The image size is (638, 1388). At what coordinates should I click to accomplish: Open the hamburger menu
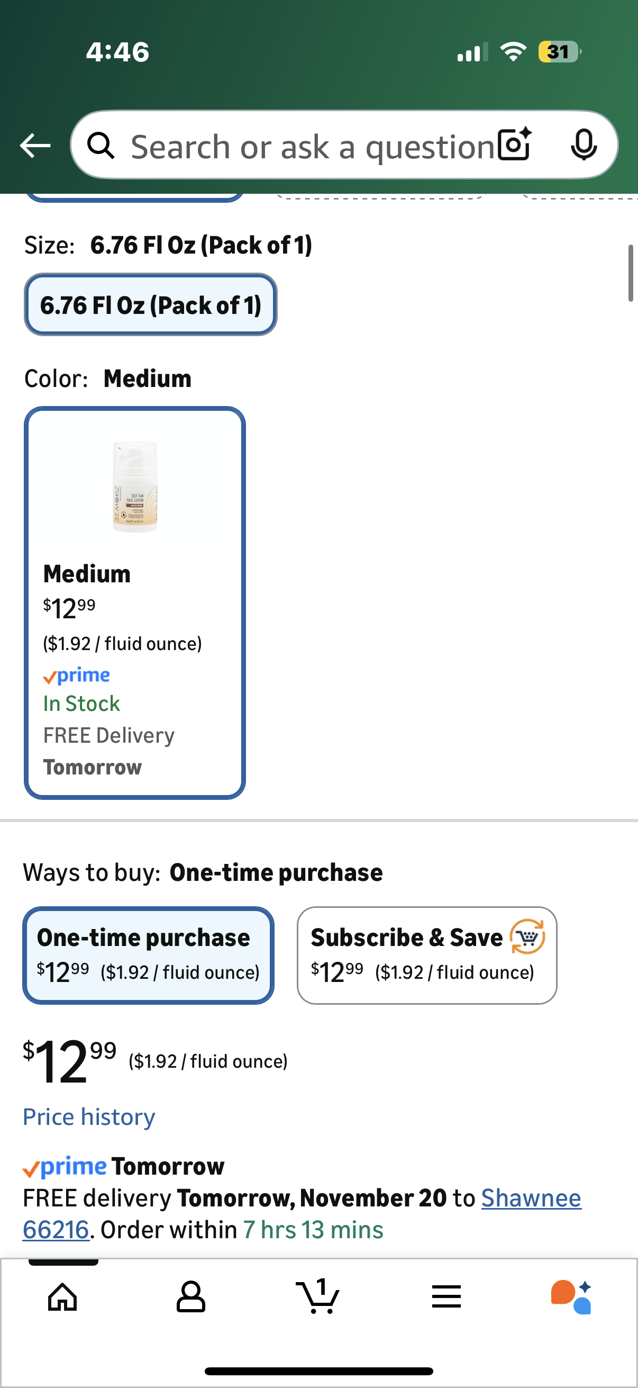pos(446,1296)
